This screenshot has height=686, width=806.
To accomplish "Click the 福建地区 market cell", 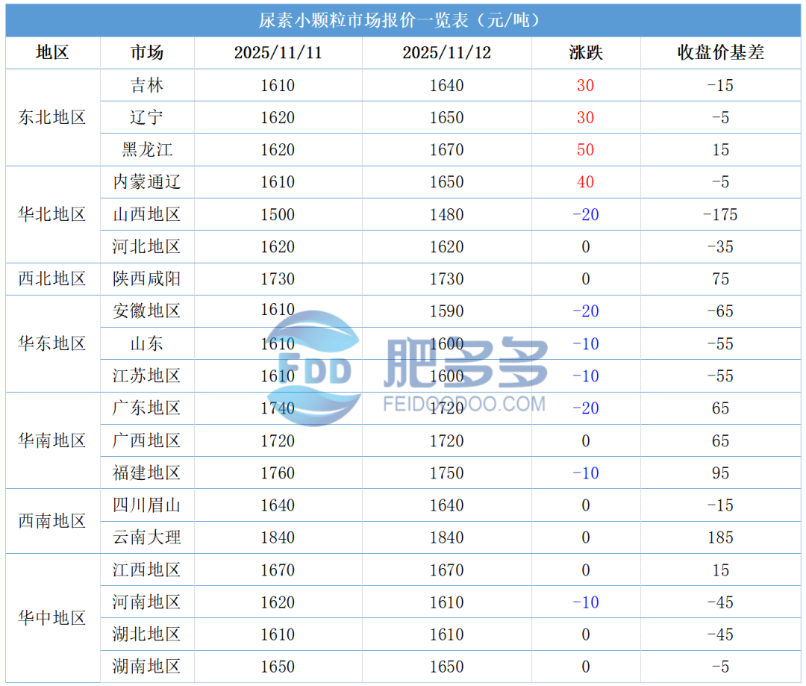I will pyautogui.click(x=147, y=473).
